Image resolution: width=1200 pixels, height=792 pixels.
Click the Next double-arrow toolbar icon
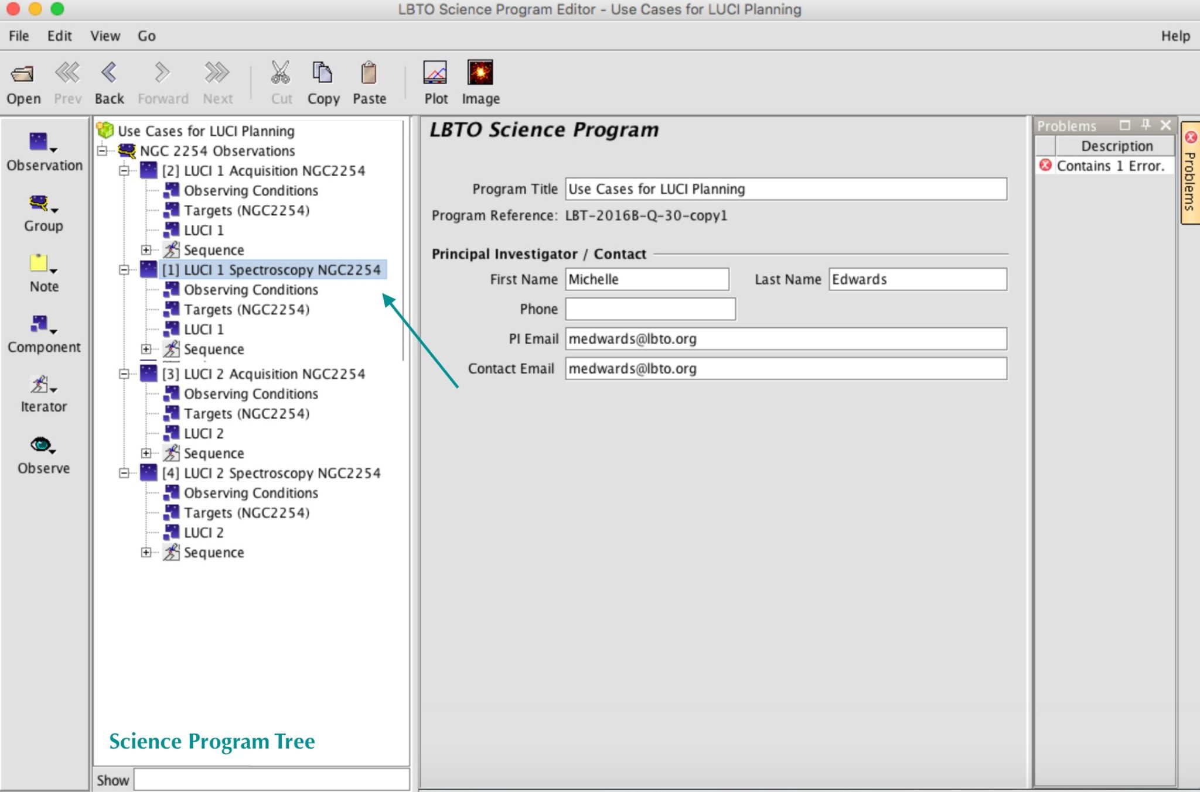tap(217, 73)
